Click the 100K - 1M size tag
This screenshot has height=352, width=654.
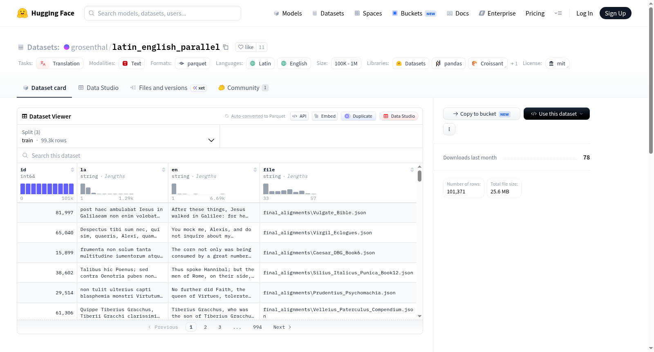[346, 63]
